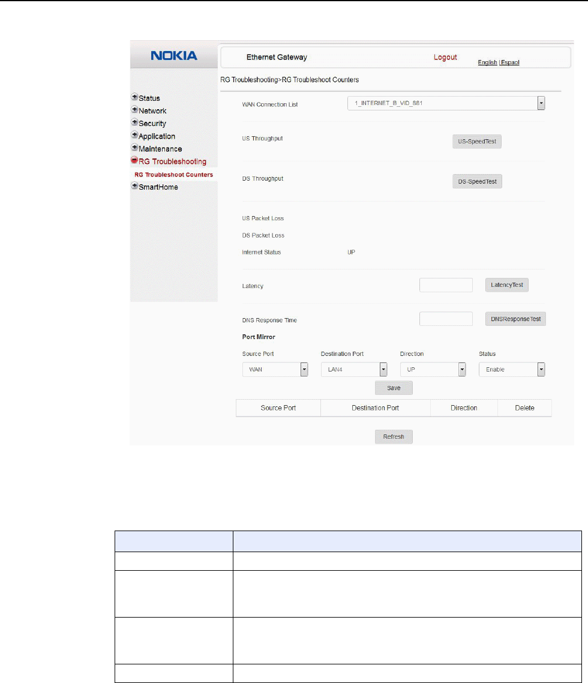Expand the SmartHome plus icon
The image size is (588, 683).
click(x=134, y=185)
